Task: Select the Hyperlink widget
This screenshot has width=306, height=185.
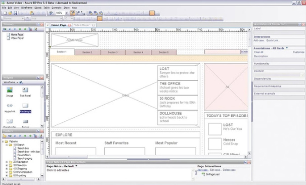Action: 10,108
